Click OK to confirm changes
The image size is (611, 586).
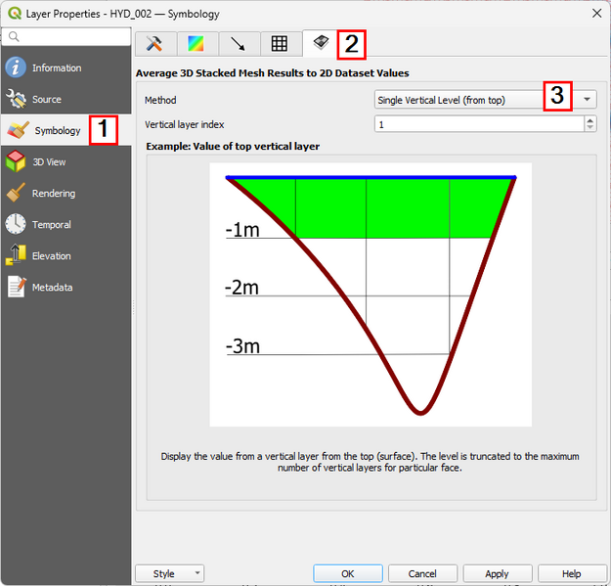tap(347, 574)
